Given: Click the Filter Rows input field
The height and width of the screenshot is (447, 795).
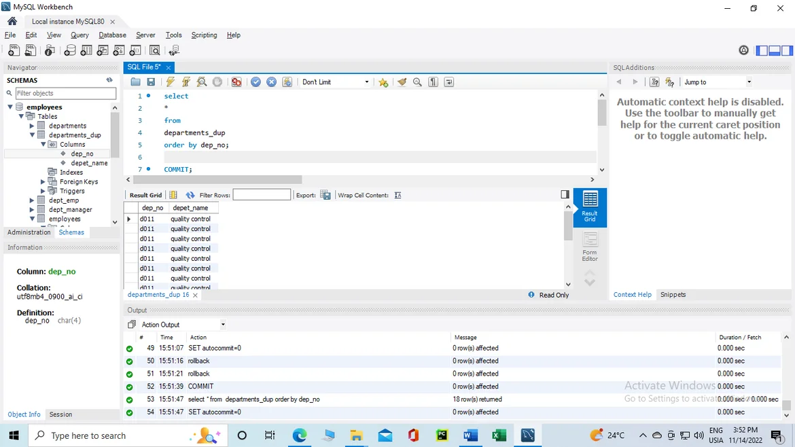Looking at the screenshot, I should tap(262, 196).
